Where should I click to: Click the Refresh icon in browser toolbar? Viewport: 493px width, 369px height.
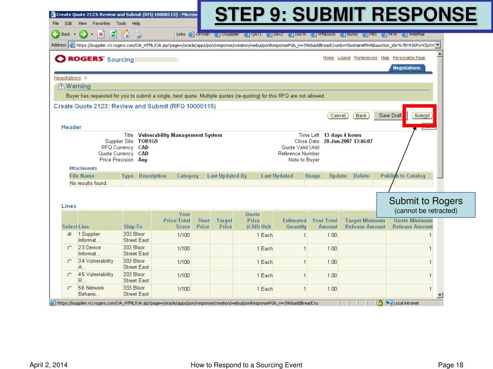pyautogui.click(x=113, y=34)
